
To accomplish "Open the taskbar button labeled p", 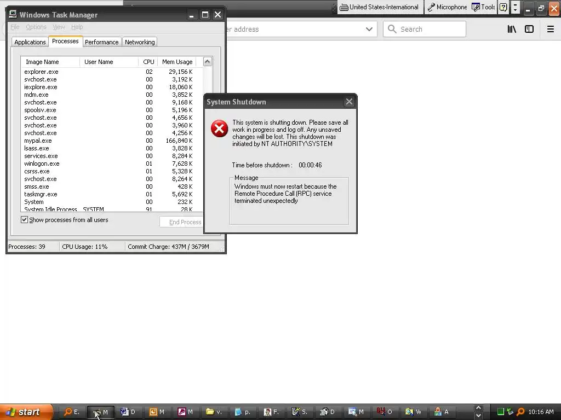I will click(x=242, y=412).
